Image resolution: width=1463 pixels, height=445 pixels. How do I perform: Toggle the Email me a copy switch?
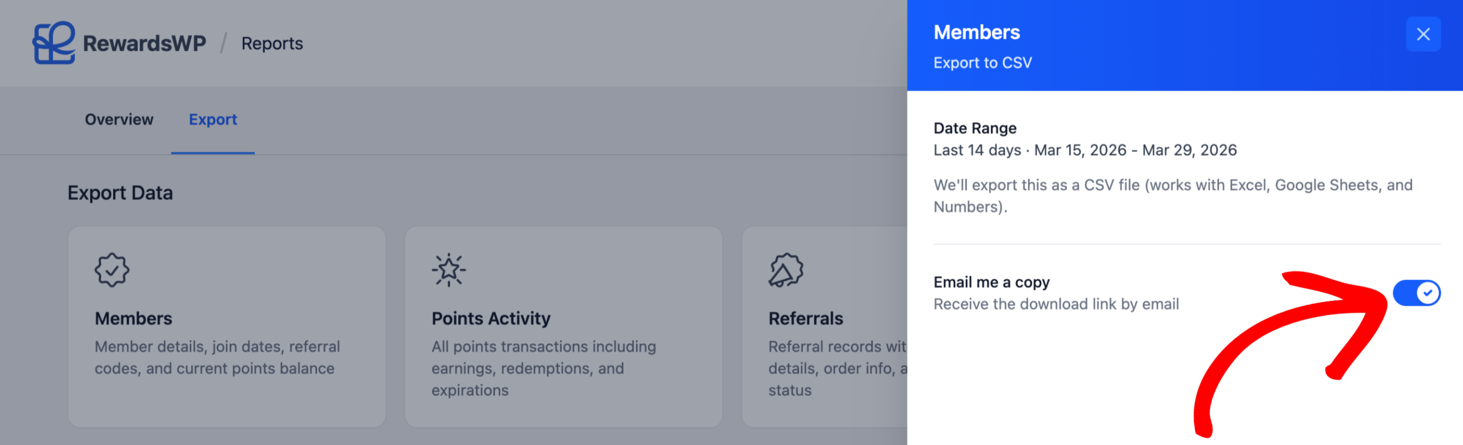click(1416, 293)
